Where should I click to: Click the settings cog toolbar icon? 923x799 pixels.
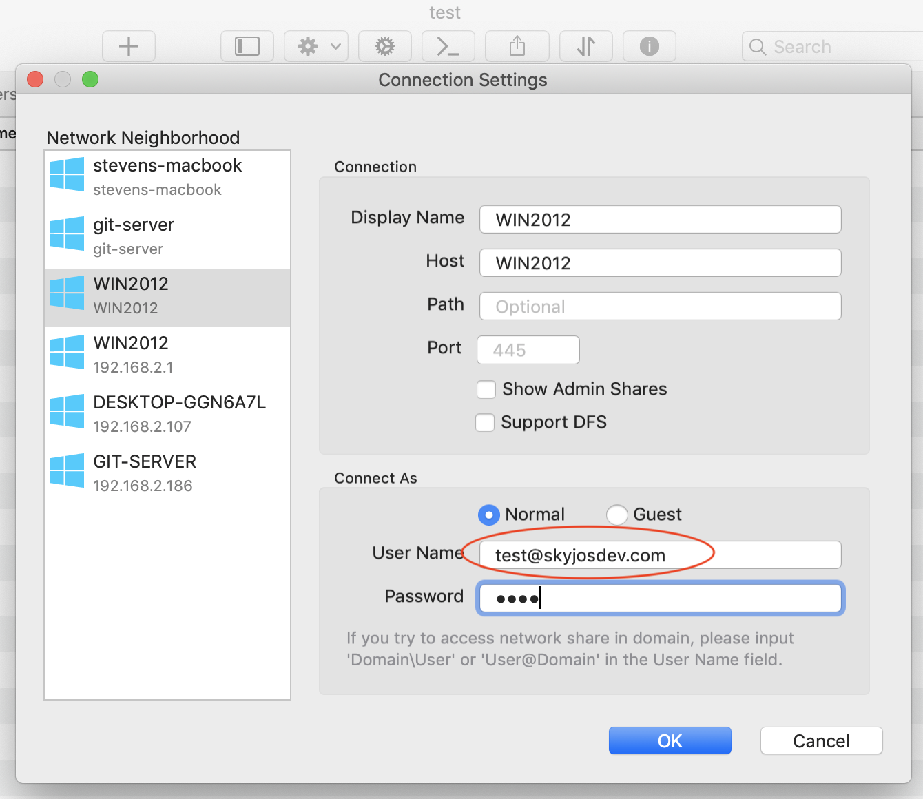tap(385, 47)
